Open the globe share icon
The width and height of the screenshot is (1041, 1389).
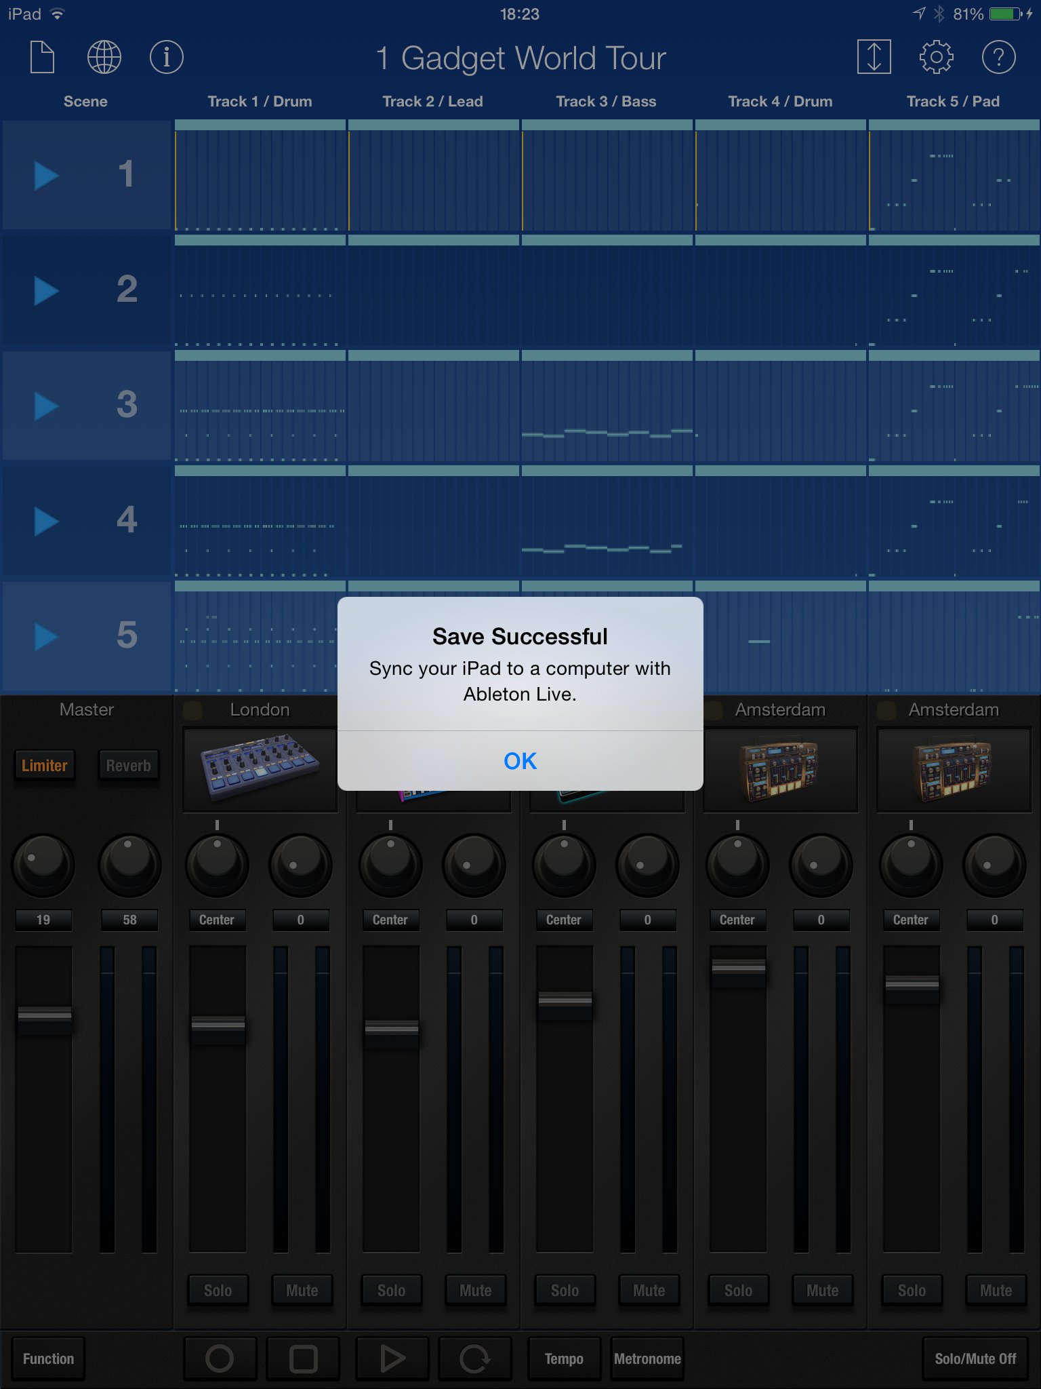(104, 57)
